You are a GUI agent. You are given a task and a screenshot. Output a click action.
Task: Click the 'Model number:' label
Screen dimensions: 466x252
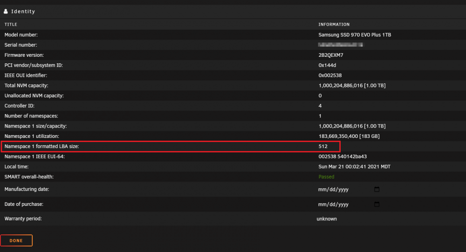21,35
